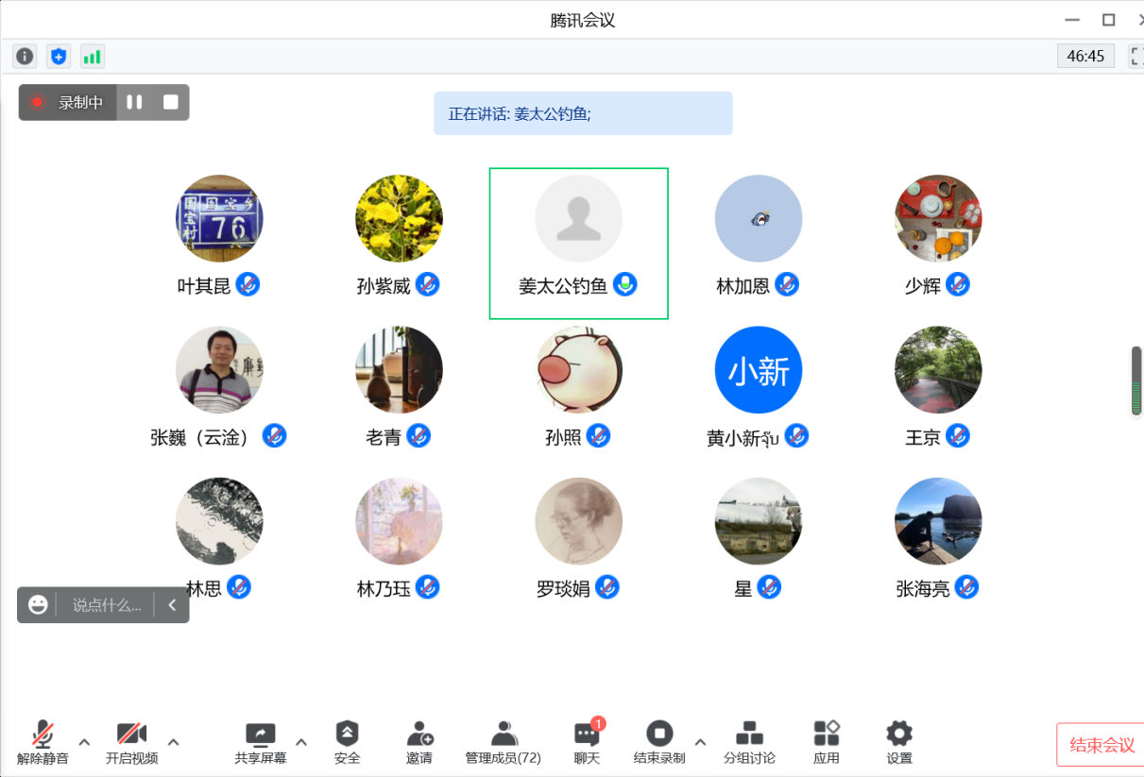Click muted mic icon beside 孙紫威
Screen dimensions: 1144x777
(x=427, y=283)
